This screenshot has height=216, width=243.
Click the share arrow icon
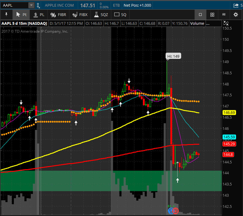pos(236,5)
